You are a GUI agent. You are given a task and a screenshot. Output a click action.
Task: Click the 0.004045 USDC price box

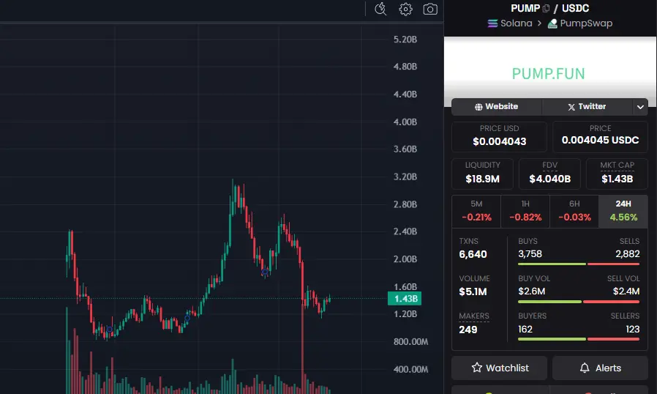(600, 136)
